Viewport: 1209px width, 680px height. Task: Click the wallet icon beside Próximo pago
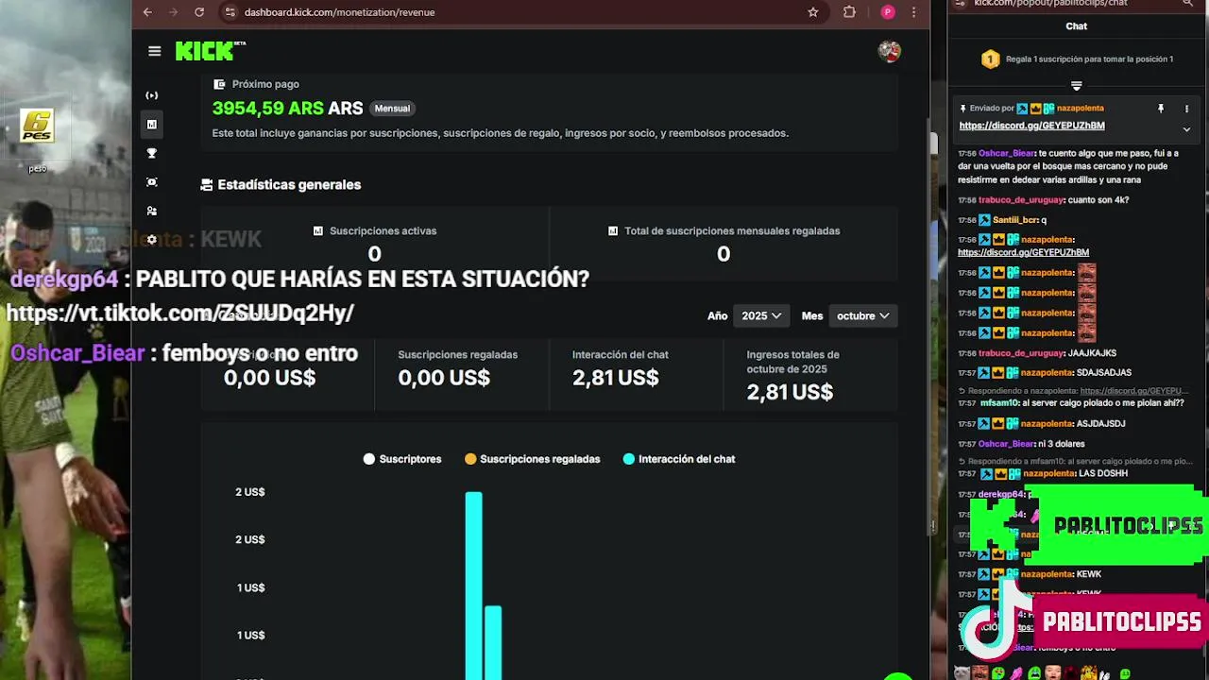coord(219,84)
